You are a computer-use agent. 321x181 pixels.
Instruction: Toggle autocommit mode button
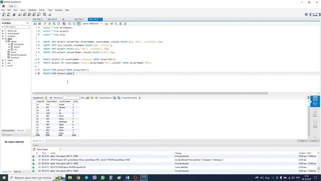pyautogui.click(x=79, y=24)
